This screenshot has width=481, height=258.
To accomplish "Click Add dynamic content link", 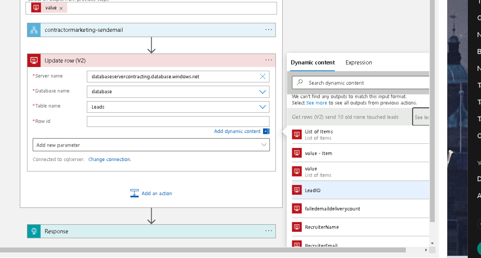I will coord(237,131).
